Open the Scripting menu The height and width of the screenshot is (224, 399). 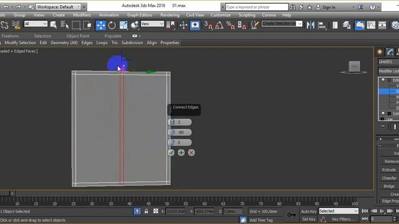click(x=247, y=15)
